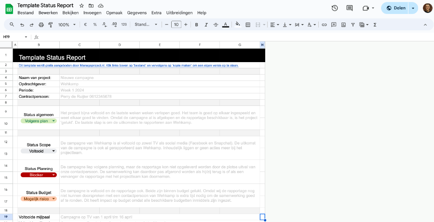This screenshot has height=222, width=434.
Task: Select the column H header
Action: click(x=262, y=45)
